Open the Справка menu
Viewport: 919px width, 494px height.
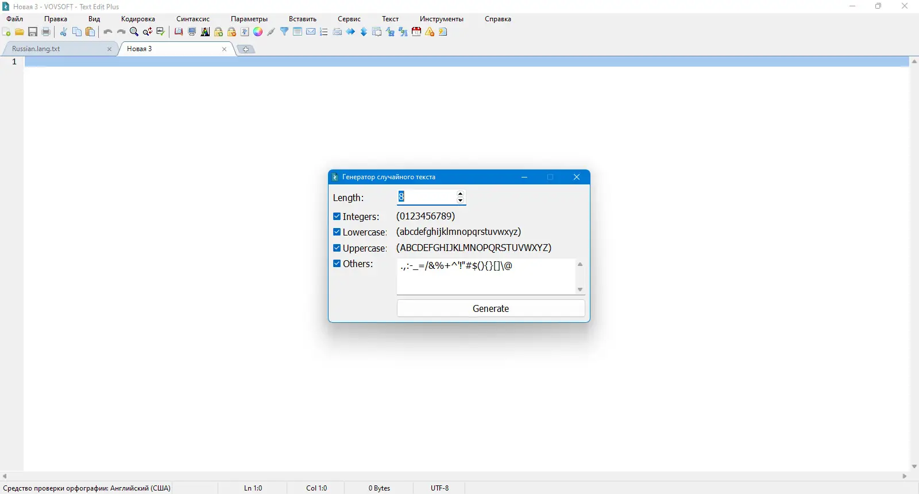tap(498, 19)
